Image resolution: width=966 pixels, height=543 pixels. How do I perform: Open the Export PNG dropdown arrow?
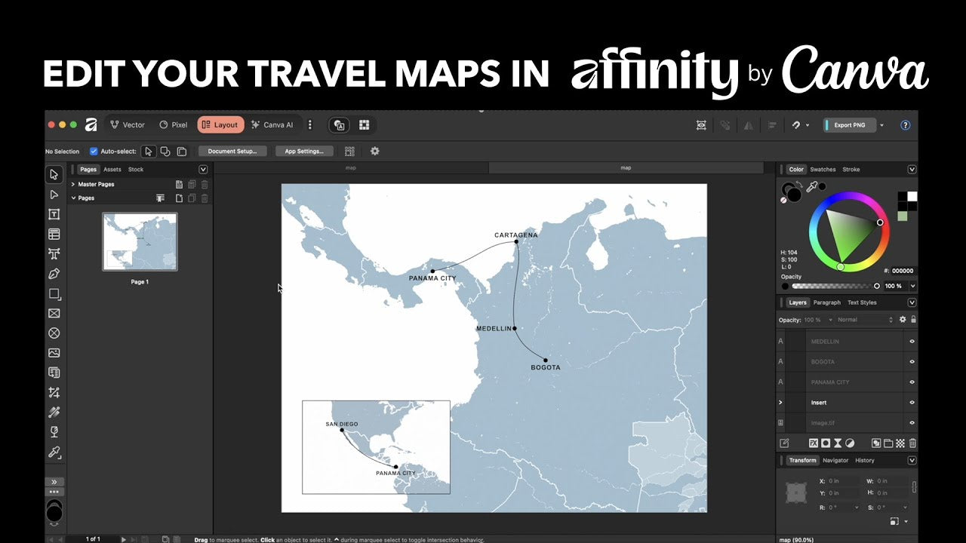[x=881, y=125]
